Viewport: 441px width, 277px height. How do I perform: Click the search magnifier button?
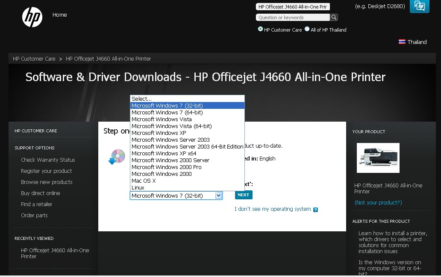pyautogui.click(x=334, y=17)
